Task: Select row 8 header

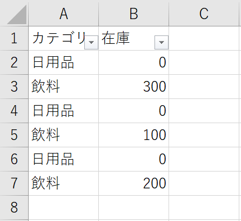Action: 14,208
